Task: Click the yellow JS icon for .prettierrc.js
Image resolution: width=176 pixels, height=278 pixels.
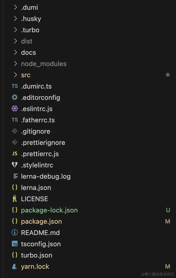Action: [15, 154]
